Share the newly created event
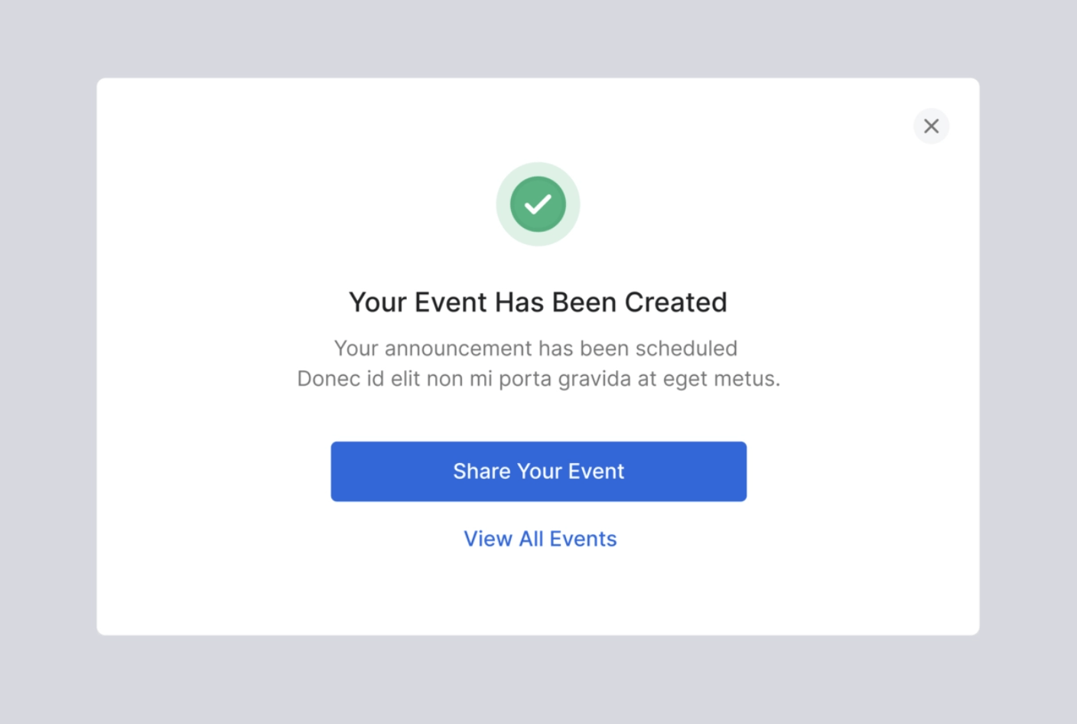This screenshot has width=1077, height=724. coord(538,471)
